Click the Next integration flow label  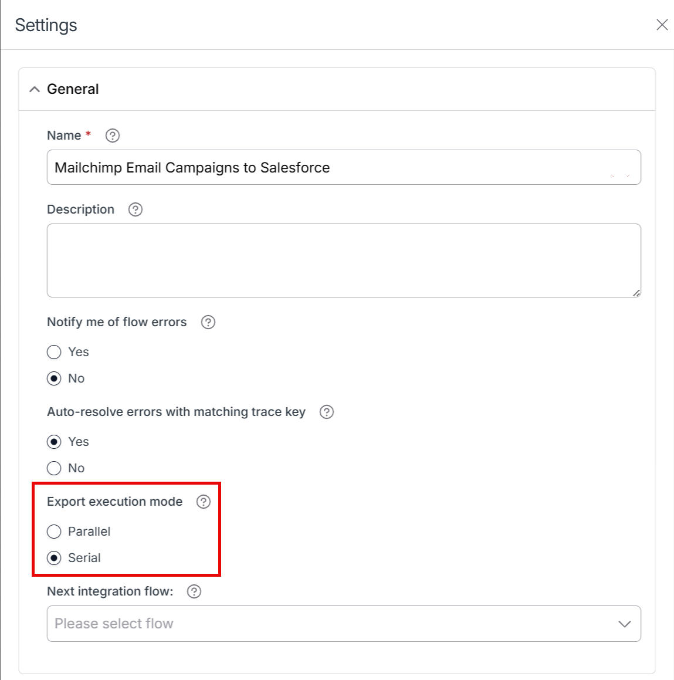(x=110, y=591)
